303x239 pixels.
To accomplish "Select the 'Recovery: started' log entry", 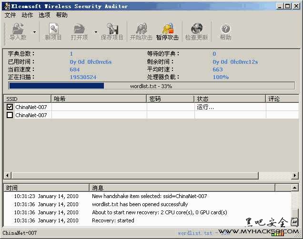I will coord(113,220).
